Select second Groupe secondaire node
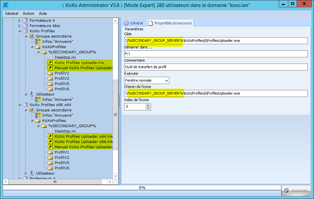Screen dimensions: 314x199 pyautogui.click(x=54, y=110)
